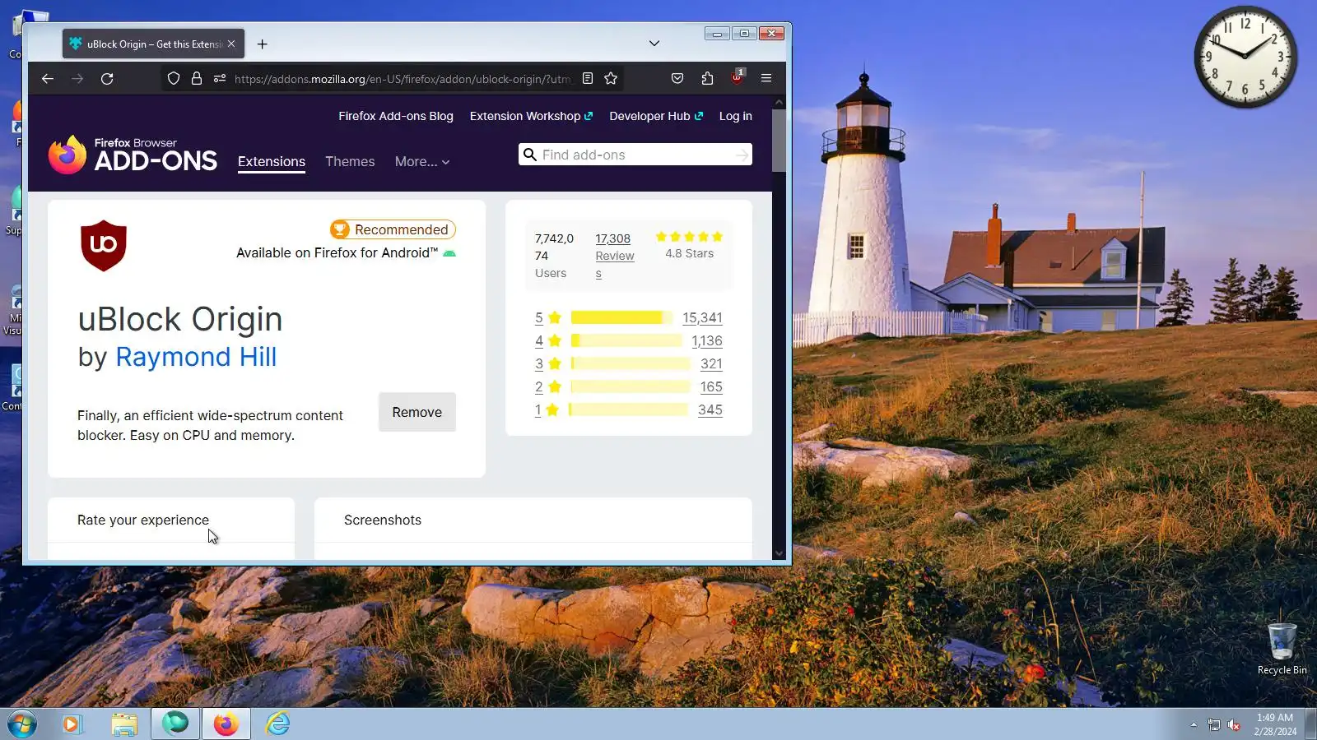Screen dimensions: 1317x740
Task: Click the Recommended badge
Action: [393, 229]
